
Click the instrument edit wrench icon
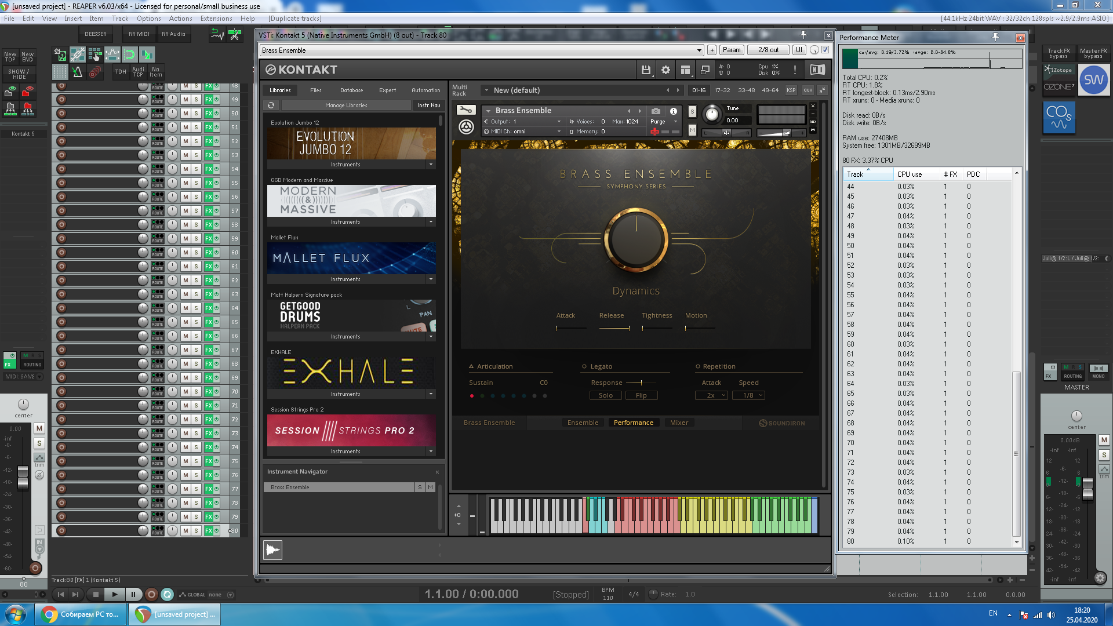tap(465, 110)
